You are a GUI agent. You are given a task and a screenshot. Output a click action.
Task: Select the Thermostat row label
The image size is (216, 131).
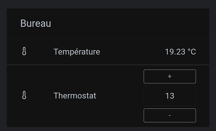click(x=75, y=95)
